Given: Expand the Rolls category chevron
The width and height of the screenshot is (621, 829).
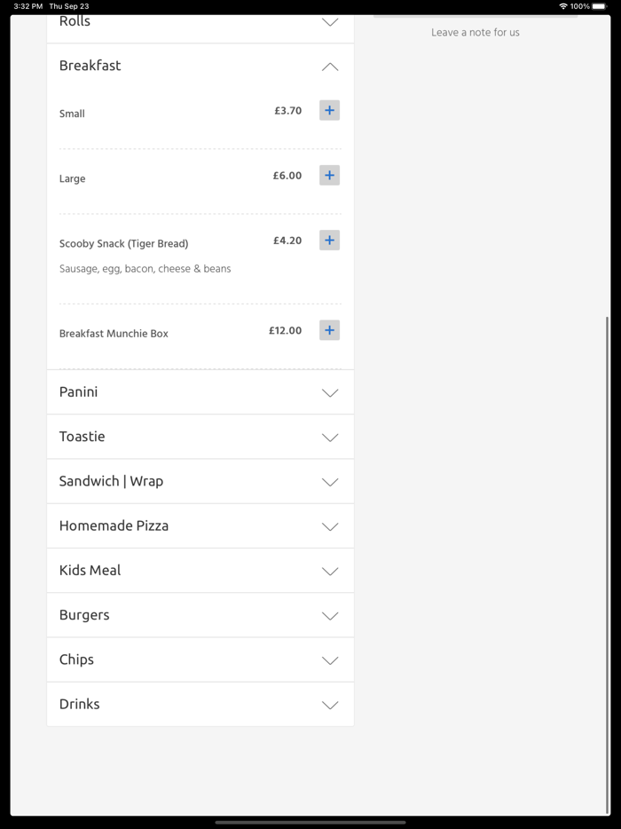Looking at the screenshot, I should click(x=330, y=23).
